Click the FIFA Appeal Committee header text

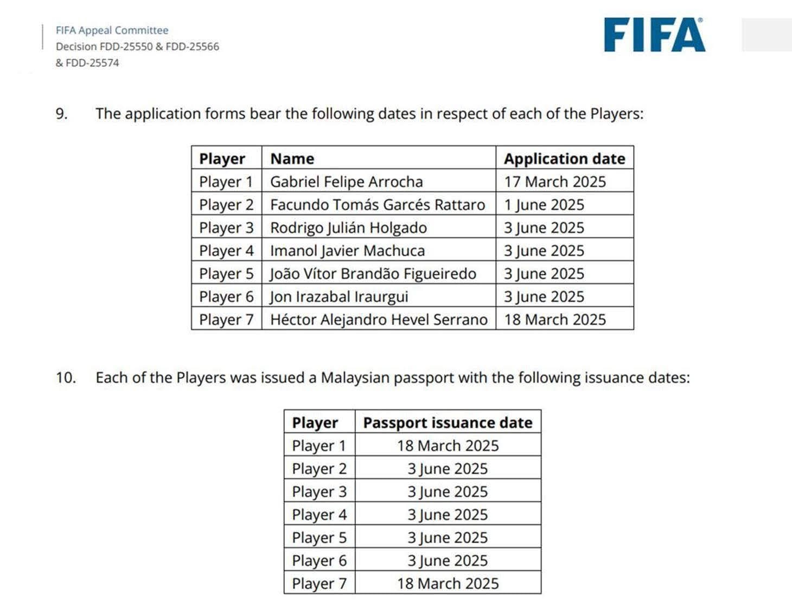(x=112, y=30)
